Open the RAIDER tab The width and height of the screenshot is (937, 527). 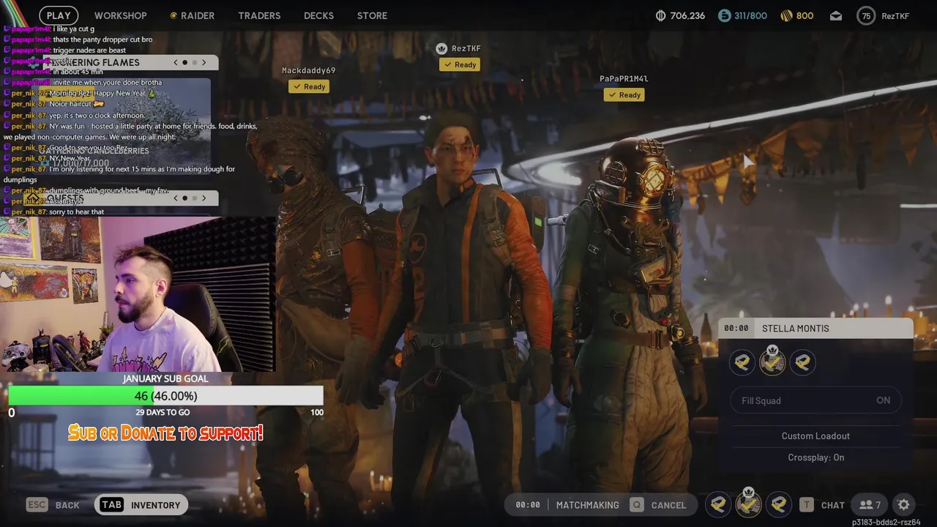click(x=192, y=15)
